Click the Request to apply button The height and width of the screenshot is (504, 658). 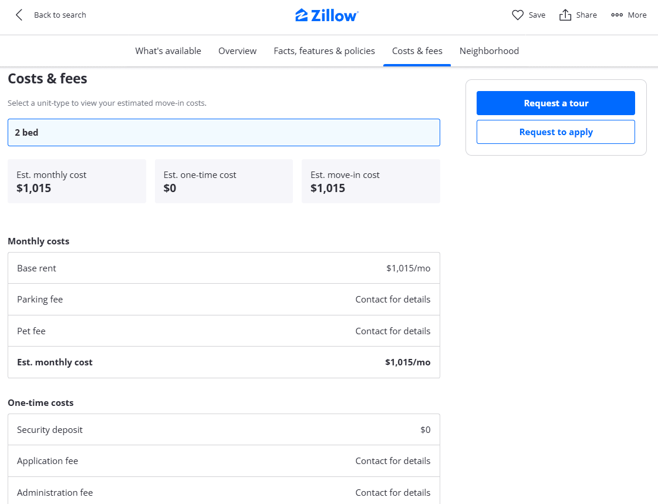[555, 132]
